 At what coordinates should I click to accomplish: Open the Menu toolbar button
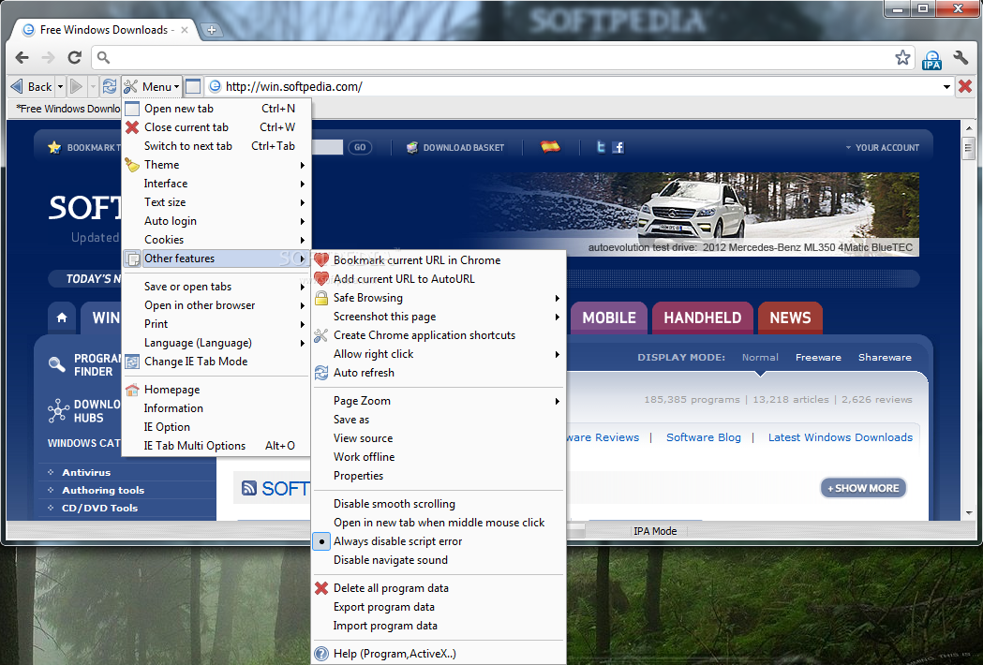click(152, 86)
